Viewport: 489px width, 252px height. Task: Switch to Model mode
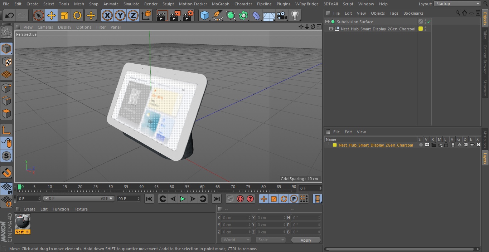pos(6,49)
